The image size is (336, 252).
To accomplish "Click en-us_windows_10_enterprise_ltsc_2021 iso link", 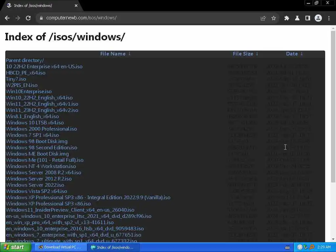I will [79, 216].
